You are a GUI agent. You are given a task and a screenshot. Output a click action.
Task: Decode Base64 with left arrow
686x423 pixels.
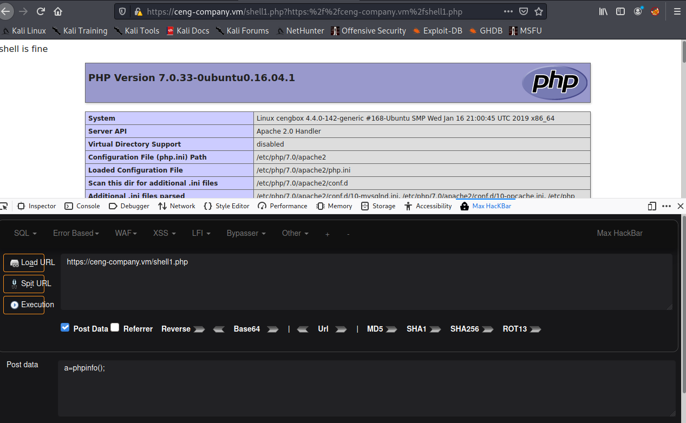[219, 329]
